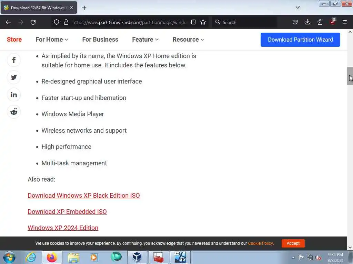
Task: Toggle reader view icon in address bar
Action: click(x=193, y=22)
